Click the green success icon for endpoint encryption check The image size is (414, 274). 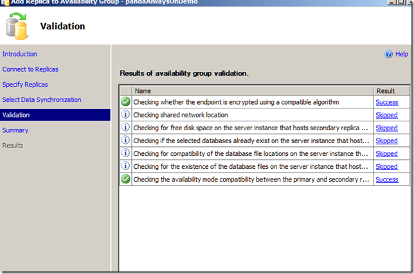tap(126, 102)
